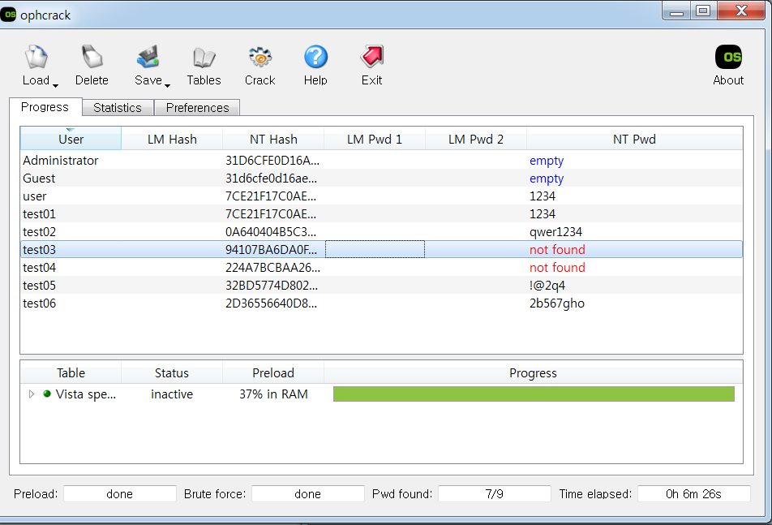Click the NT Hash column header
The image size is (772, 525).
tap(273, 139)
